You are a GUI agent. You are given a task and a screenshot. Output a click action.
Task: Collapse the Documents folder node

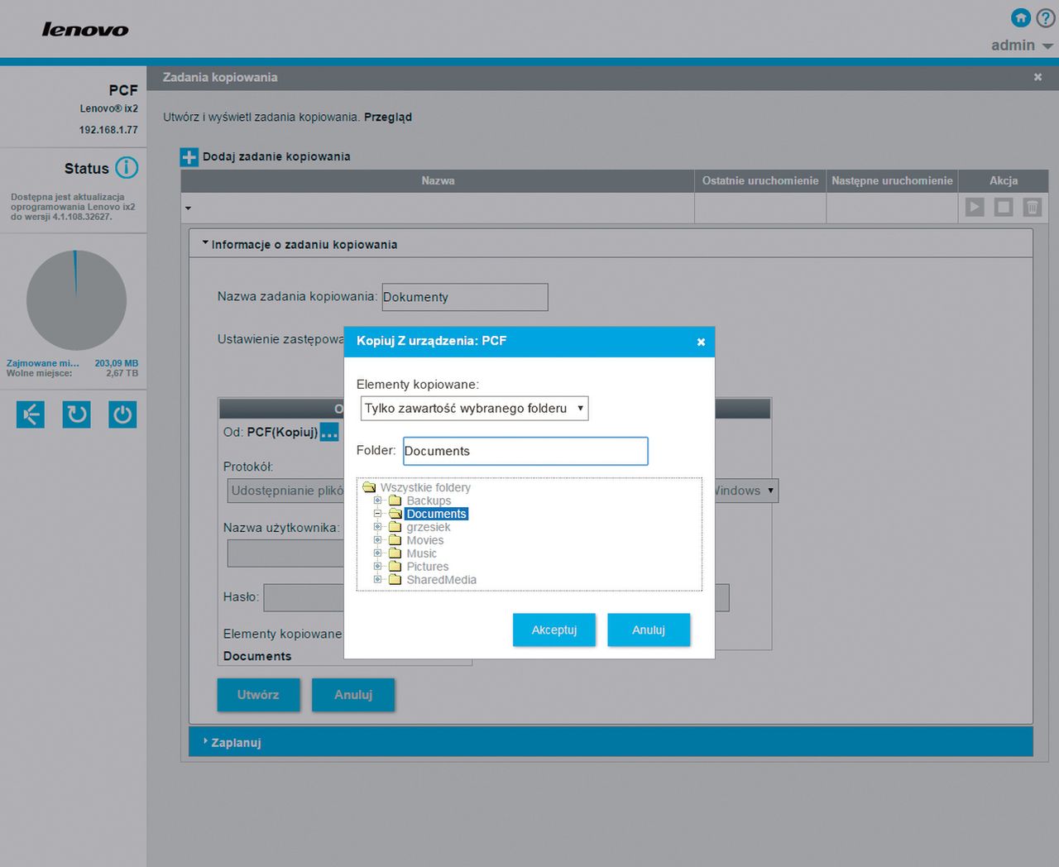coord(378,513)
